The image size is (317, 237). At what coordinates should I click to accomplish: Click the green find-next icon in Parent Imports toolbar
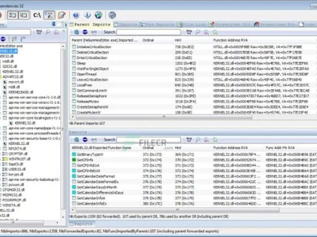pos(215,32)
